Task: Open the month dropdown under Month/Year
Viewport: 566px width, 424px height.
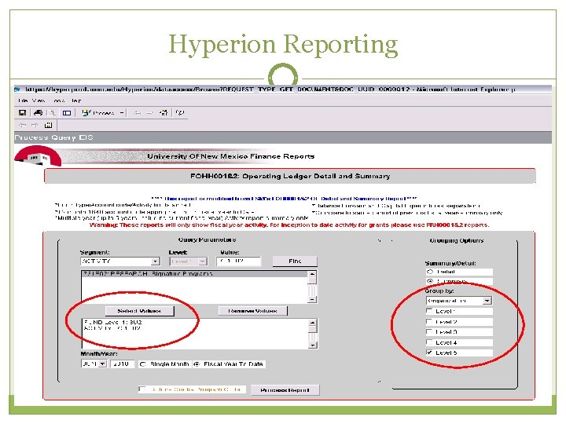Action: pos(94,364)
